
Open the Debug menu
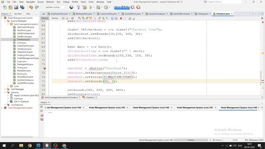[x=66, y=2]
